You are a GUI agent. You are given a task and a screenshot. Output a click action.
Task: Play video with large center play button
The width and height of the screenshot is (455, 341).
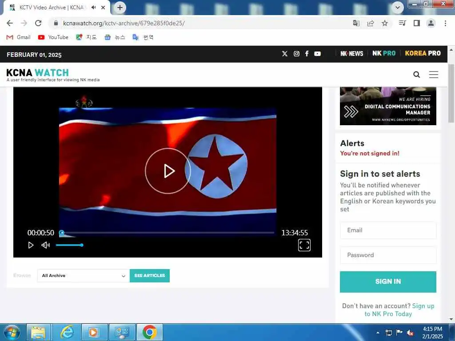(168, 171)
